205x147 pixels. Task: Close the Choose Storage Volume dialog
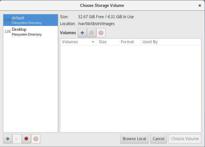[200, 6]
